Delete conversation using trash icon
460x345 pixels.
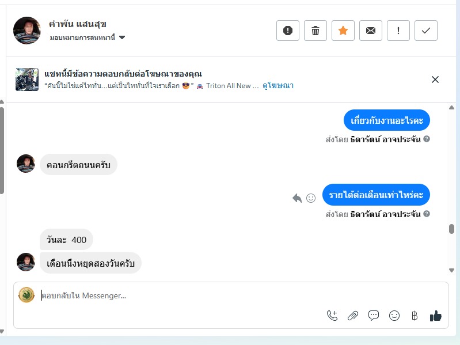click(315, 31)
